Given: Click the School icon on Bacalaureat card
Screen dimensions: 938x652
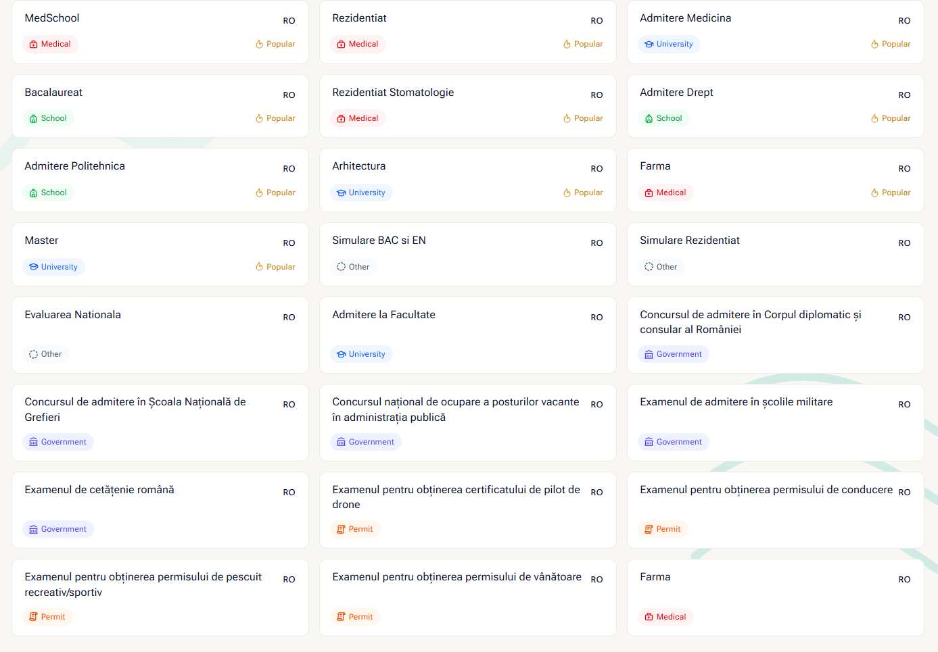Looking at the screenshot, I should pyautogui.click(x=33, y=119).
